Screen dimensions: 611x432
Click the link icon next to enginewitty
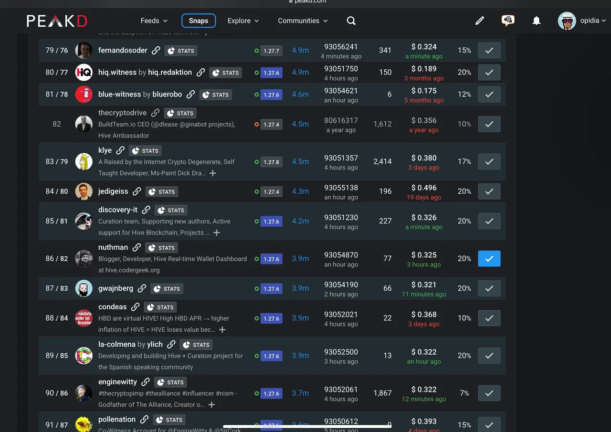click(146, 382)
